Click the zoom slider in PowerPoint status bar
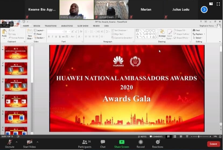The height and width of the screenshot is (150, 223). 199,137
